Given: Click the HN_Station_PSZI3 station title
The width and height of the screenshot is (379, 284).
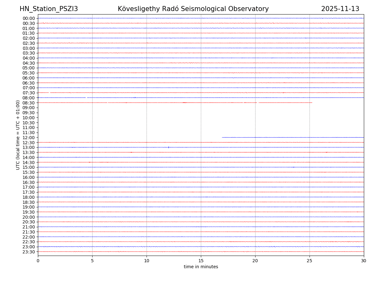Looking at the screenshot, I should tap(49, 9).
